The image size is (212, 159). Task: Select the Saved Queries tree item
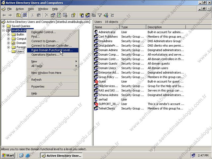tap(21, 26)
